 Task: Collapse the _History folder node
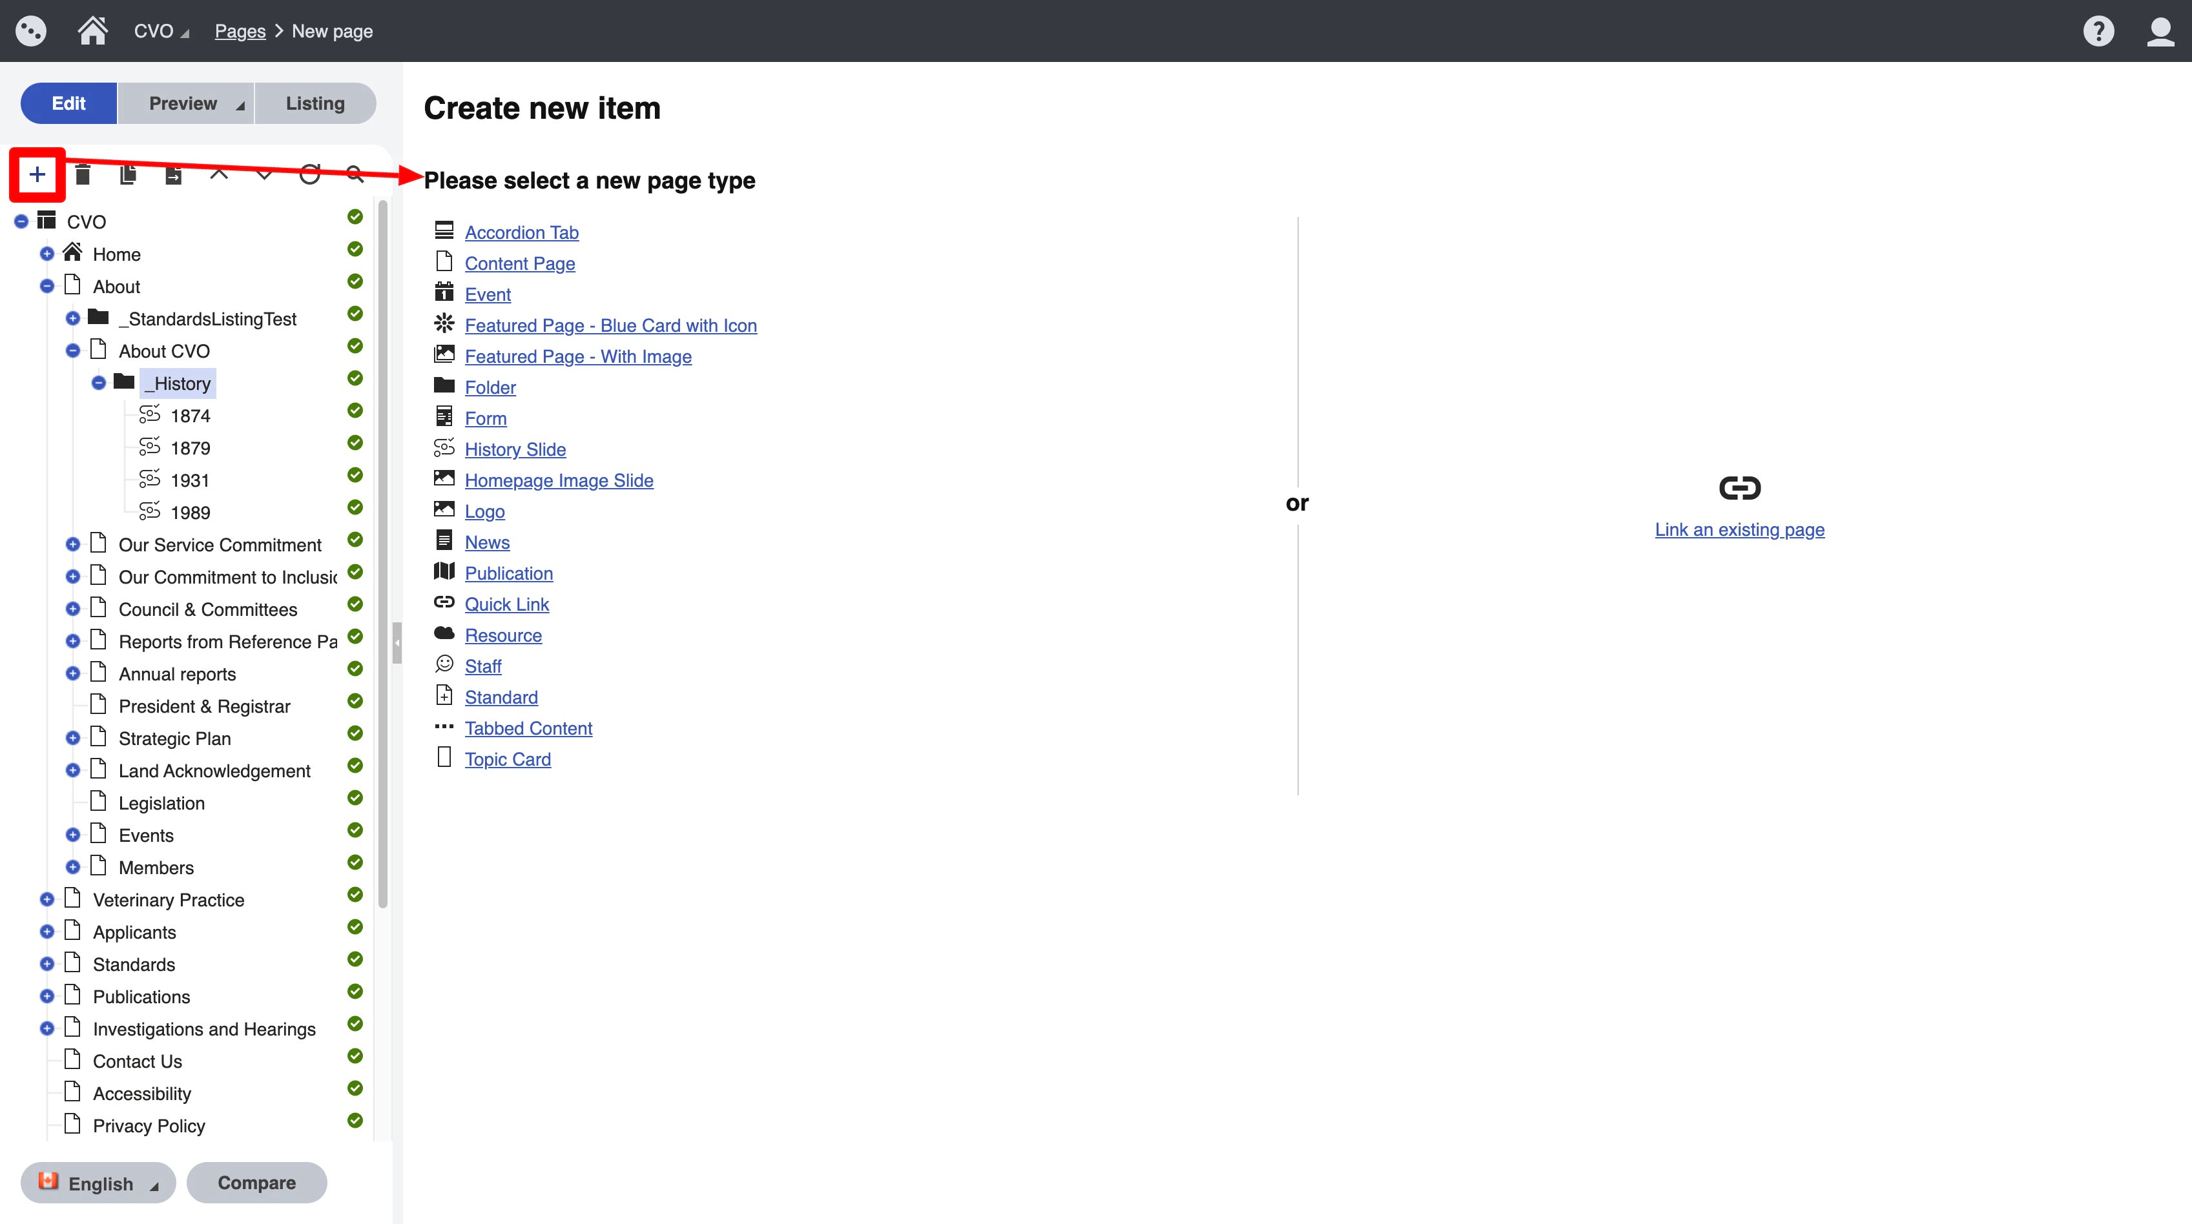click(x=99, y=383)
